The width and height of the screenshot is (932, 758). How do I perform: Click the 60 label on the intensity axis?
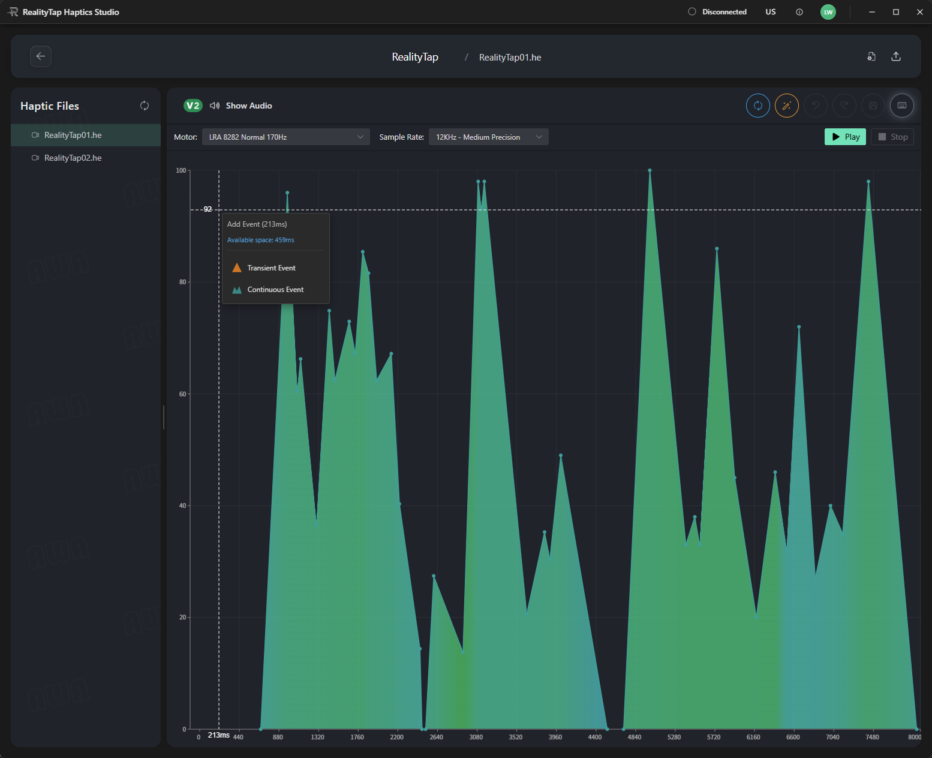point(182,394)
